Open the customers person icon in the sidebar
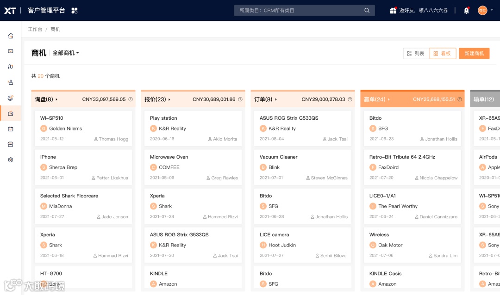This screenshot has width=500, height=295. click(x=11, y=82)
